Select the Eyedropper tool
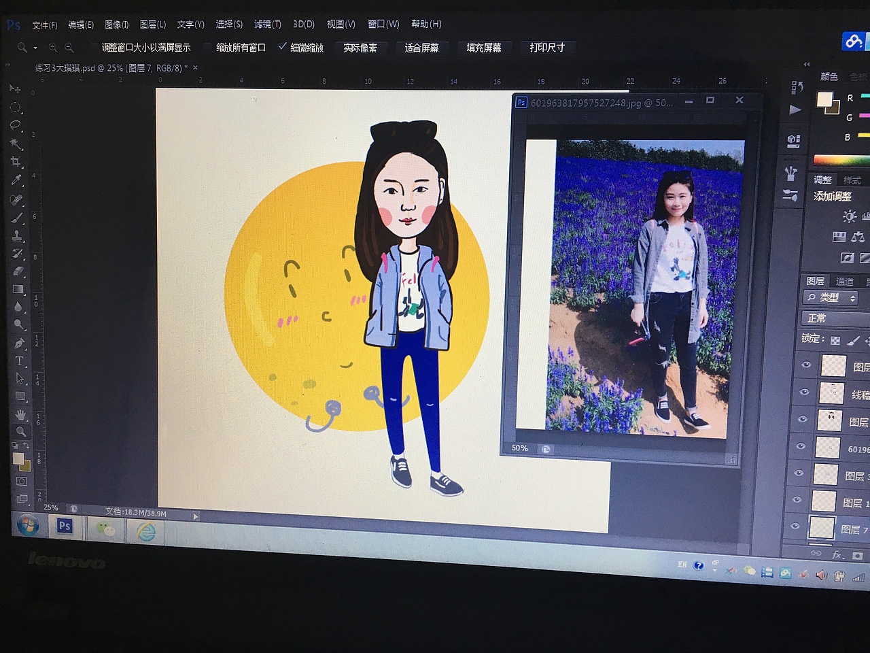 (x=16, y=180)
